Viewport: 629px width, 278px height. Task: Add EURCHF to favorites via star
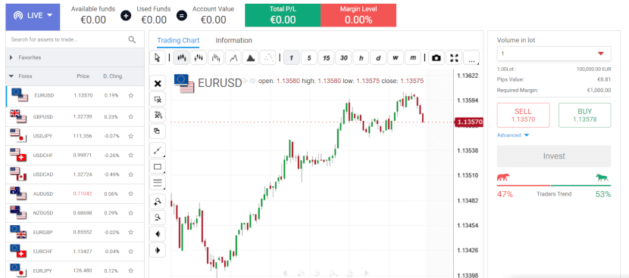[131, 252]
